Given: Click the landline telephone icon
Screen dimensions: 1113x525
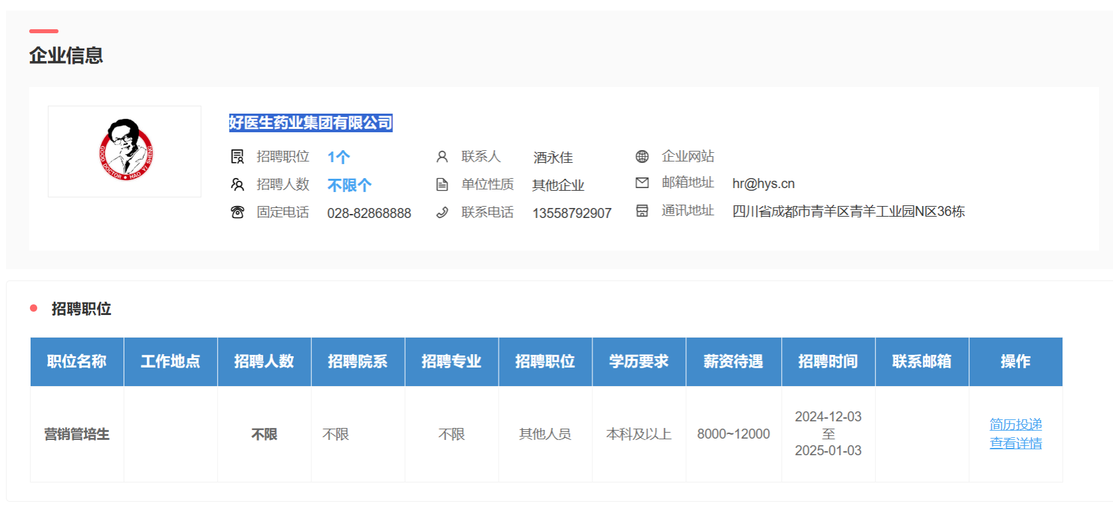Looking at the screenshot, I should pos(237,213).
